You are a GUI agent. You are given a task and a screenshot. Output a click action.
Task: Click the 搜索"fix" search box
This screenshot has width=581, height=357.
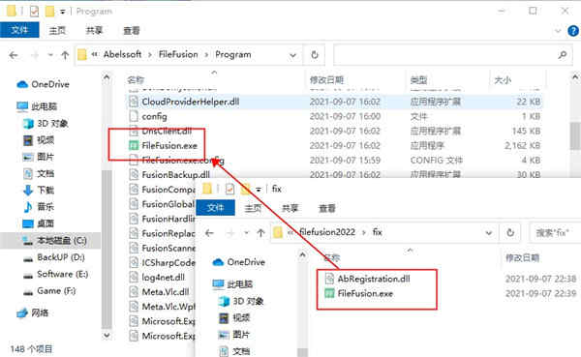(x=555, y=232)
